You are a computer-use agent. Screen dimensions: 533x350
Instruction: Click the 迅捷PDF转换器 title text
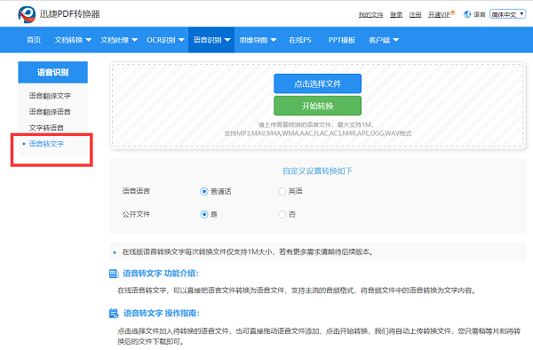click(x=69, y=14)
